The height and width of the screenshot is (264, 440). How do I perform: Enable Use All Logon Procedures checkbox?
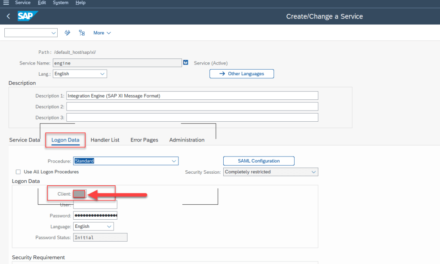(18, 172)
